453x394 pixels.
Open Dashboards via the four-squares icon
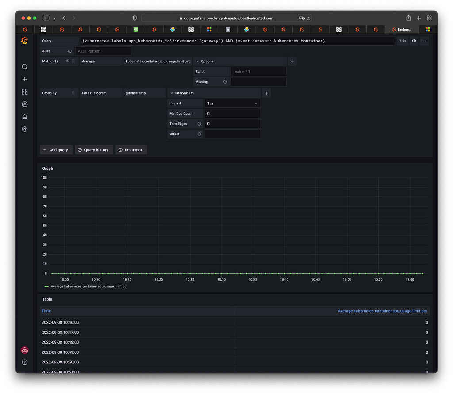[25, 92]
